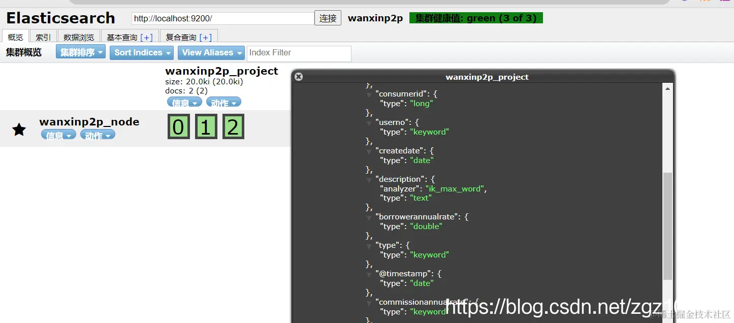
Task: Add new 基本查询 tab with [+]
Action: click(x=146, y=38)
